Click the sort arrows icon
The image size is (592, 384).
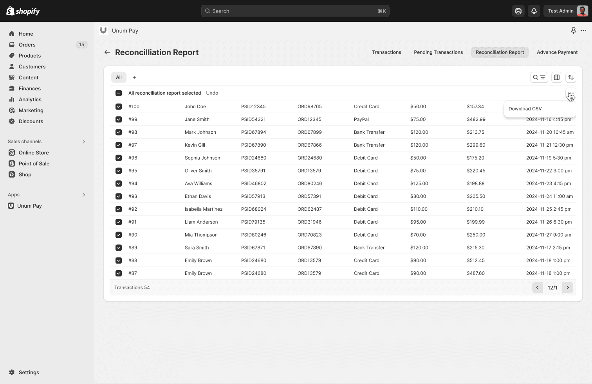[x=570, y=77]
